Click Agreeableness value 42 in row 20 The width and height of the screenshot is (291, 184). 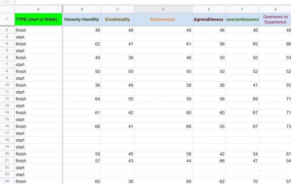[209, 154]
